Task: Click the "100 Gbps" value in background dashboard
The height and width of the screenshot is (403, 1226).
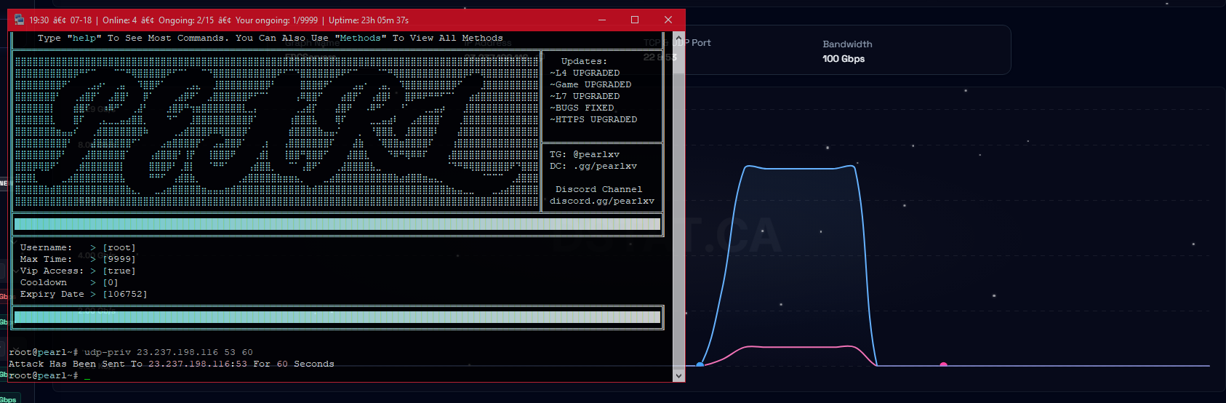Action: 844,59
